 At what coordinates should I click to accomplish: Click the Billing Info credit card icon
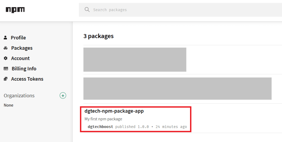pos(6,69)
